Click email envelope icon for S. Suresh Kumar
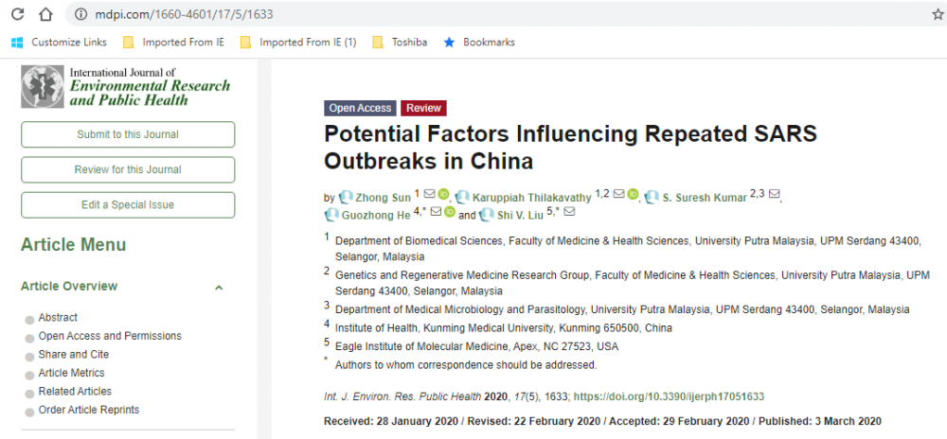Screen dimensions: 947x439 (775, 195)
